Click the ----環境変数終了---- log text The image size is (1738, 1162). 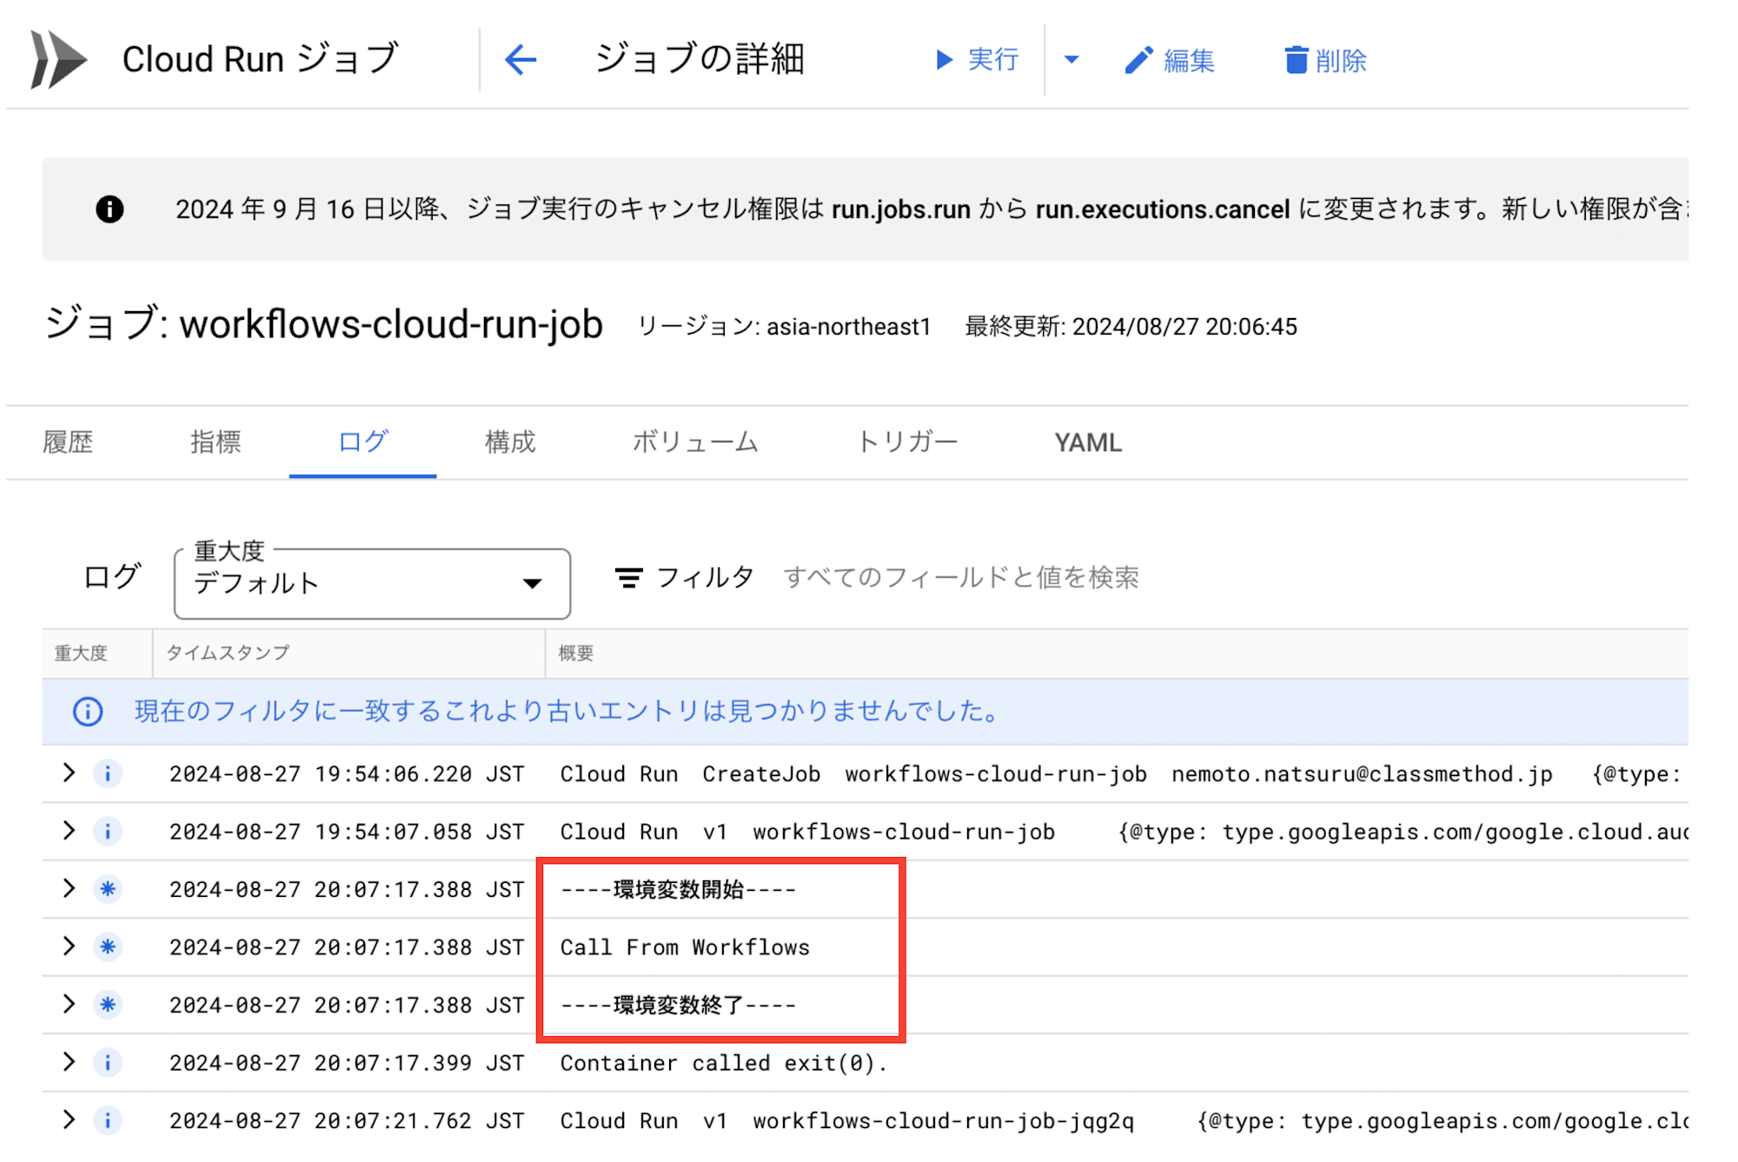678,1005
